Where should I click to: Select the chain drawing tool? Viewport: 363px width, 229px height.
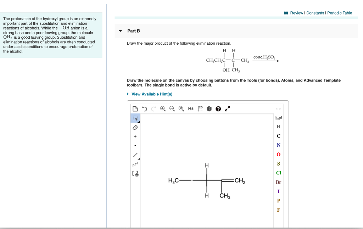(135, 163)
